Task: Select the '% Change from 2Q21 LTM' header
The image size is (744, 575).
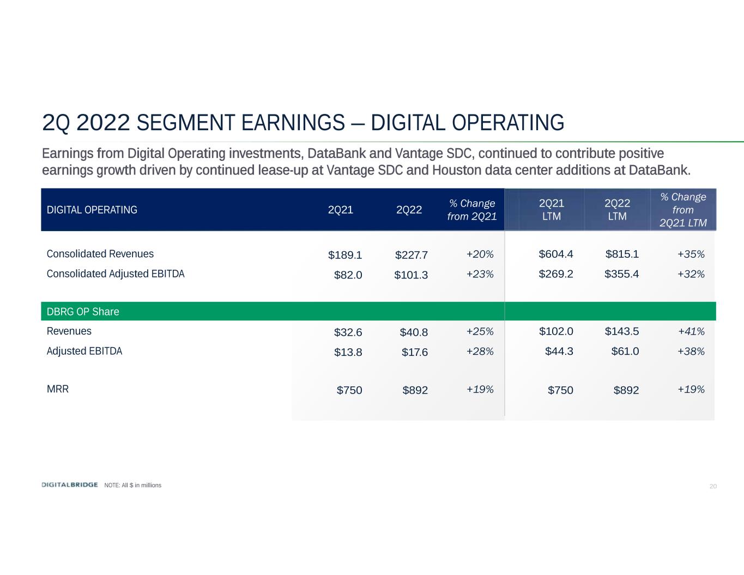Action: 683,210
